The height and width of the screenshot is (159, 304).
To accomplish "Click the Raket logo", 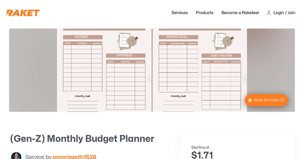I will click(23, 13).
